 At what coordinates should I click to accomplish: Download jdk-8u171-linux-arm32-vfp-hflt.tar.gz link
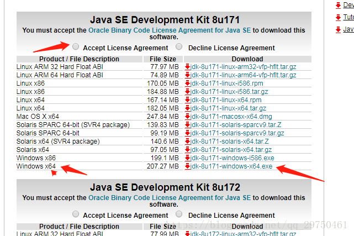[x=244, y=67]
